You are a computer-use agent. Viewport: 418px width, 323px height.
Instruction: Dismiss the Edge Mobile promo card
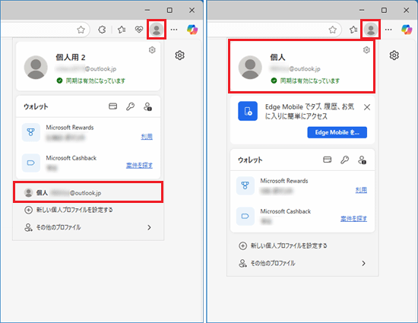[x=367, y=107]
